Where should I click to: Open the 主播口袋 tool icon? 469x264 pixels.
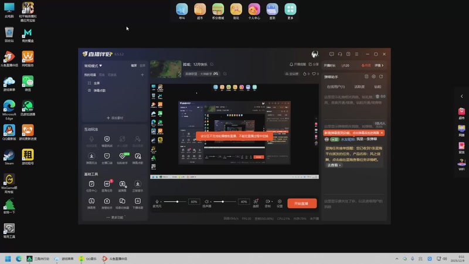(107, 158)
